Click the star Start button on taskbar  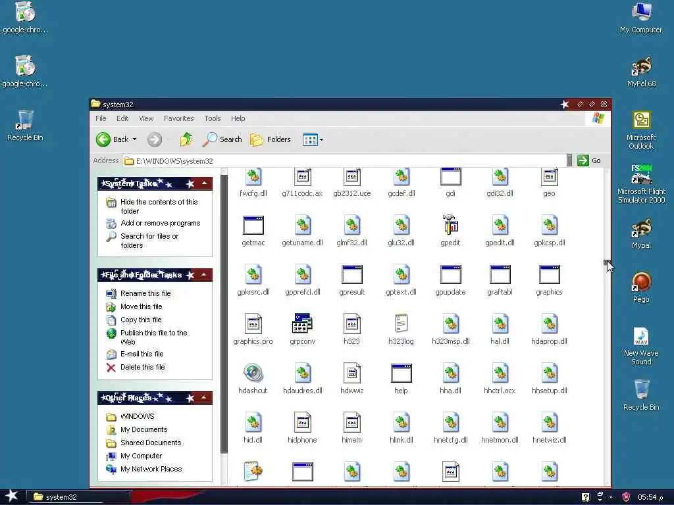point(12,496)
